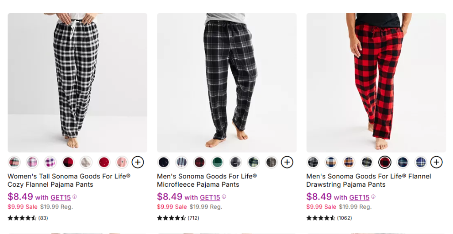View black plaid Microfleece pants image
Screen dimensions: 453x234
tap(227, 83)
